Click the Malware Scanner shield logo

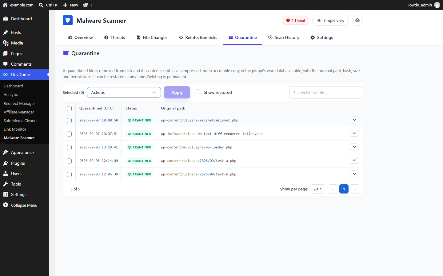[68, 20]
